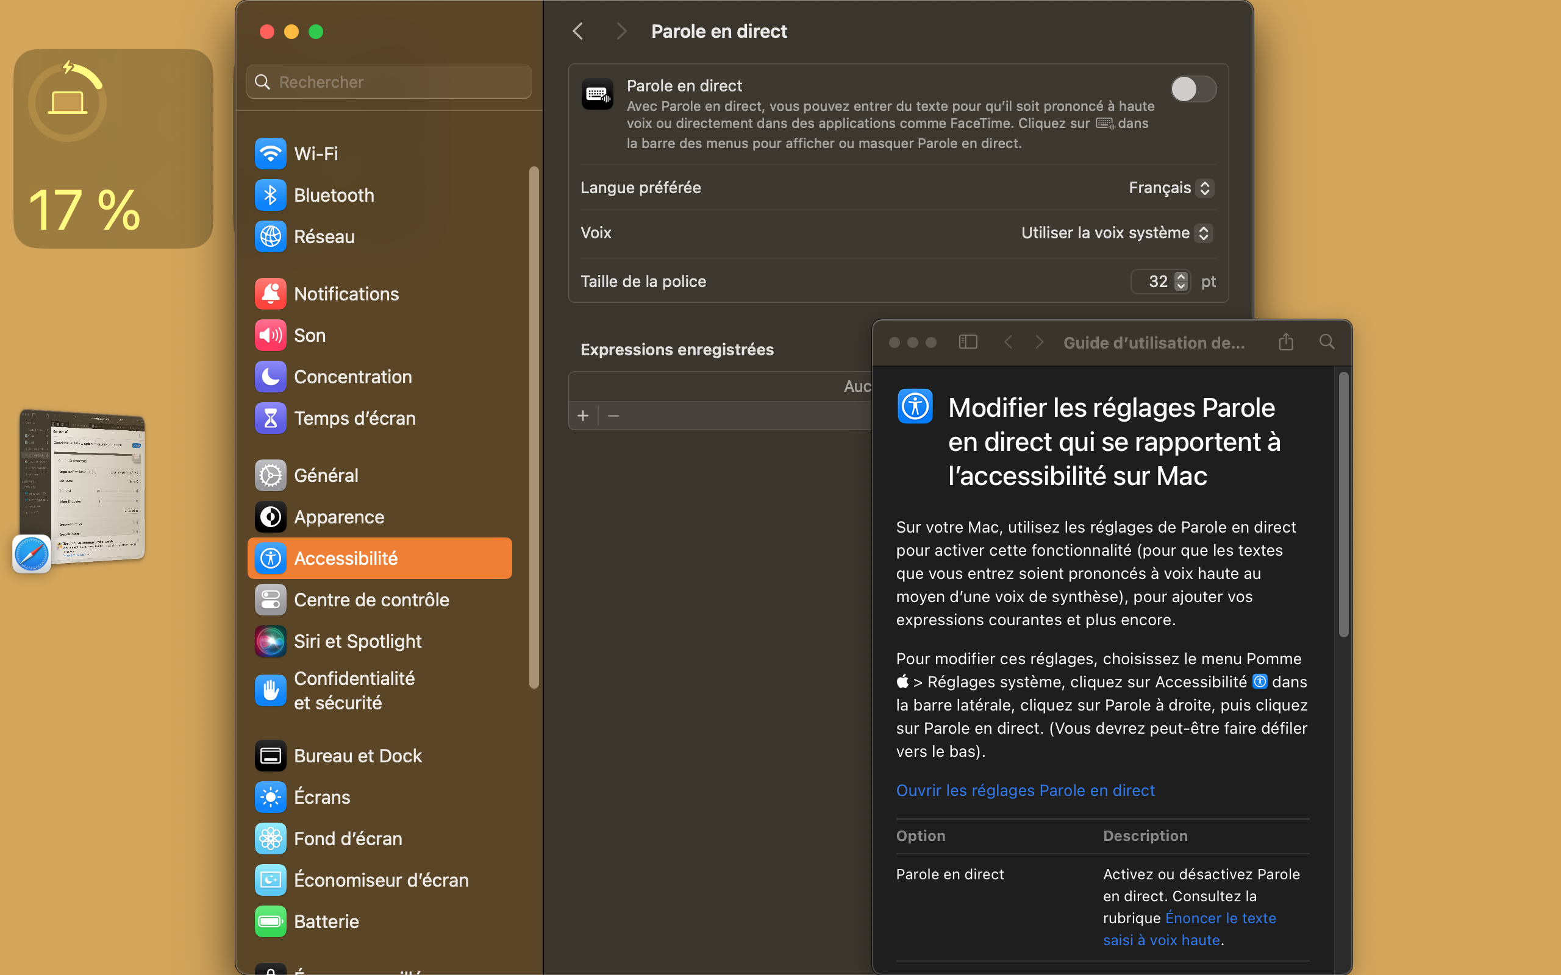Click the font size stepper arrows
Viewport: 1561px width, 975px height.
pyautogui.click(x=1181, y=281)
